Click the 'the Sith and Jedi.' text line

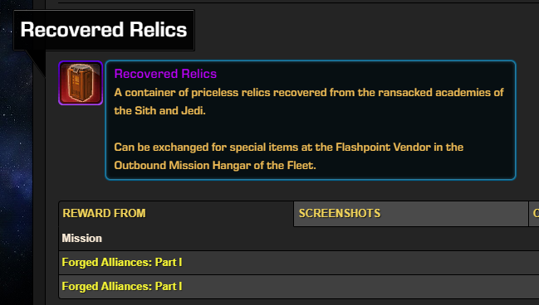(x=159, y=110)
